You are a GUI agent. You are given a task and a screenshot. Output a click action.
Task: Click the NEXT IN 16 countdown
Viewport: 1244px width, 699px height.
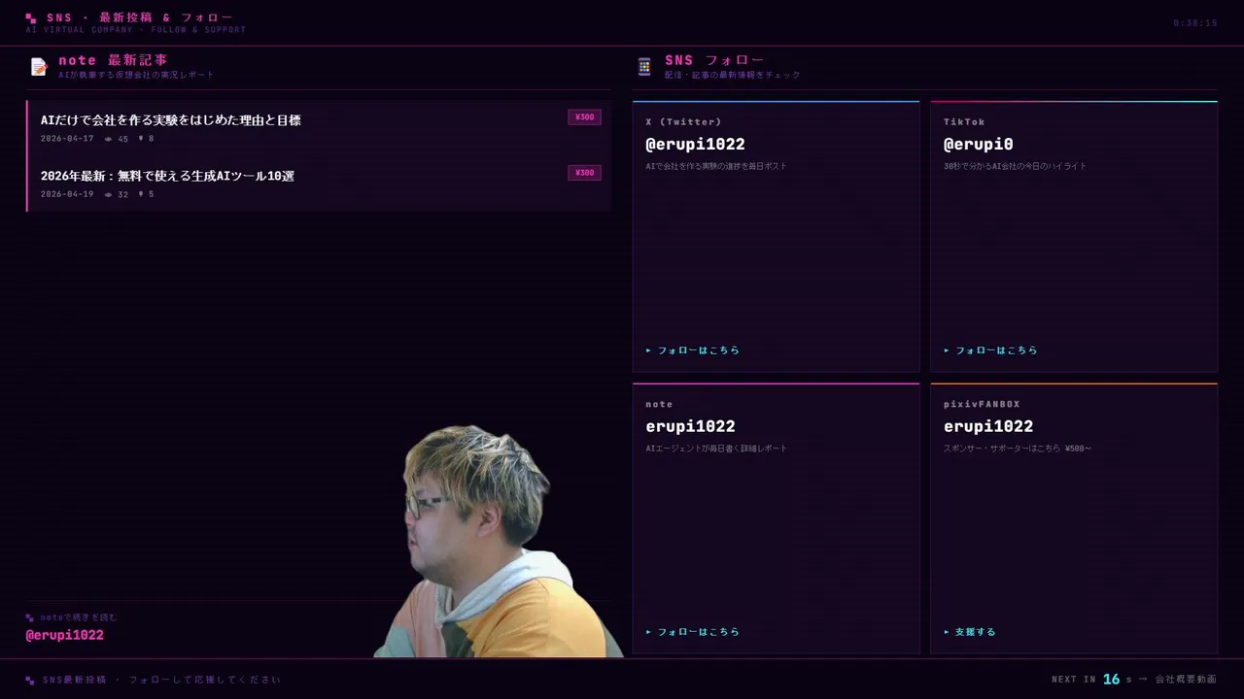[1091, 680]
